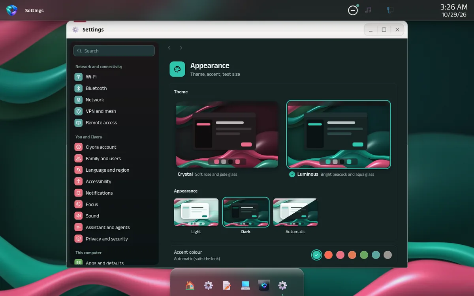Click the Apps and defaults icon
474x296 pixels.
(x=79, y=262)
